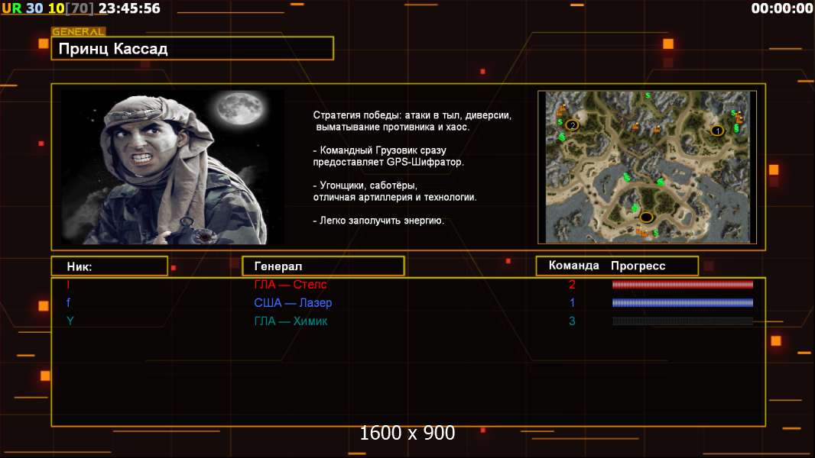Click the 00:00:00 timer at top right

point(781,8)
